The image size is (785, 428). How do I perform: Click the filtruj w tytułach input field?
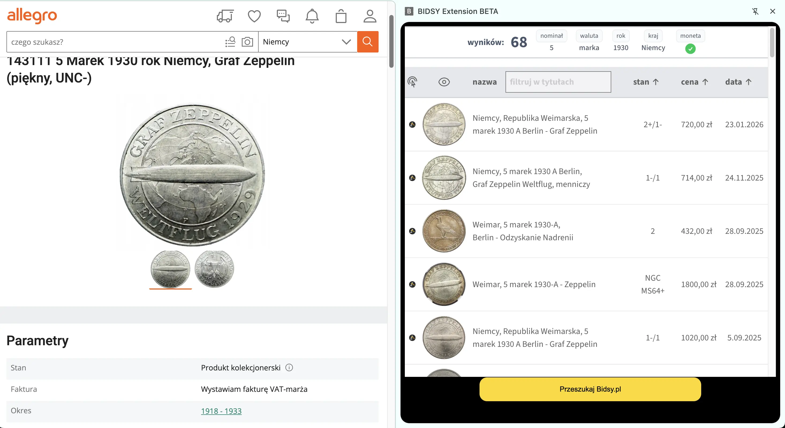coord(558,82)
